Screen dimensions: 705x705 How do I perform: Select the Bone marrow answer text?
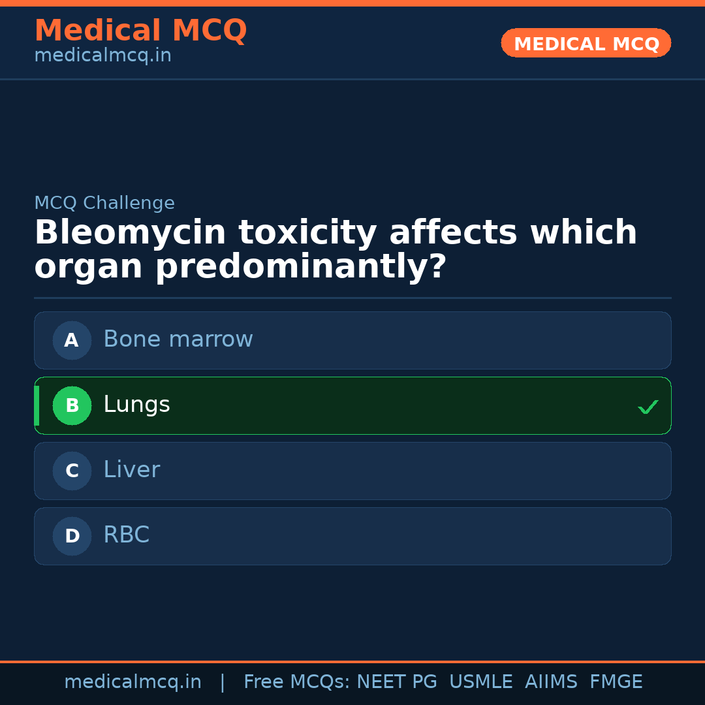[178, 339]
